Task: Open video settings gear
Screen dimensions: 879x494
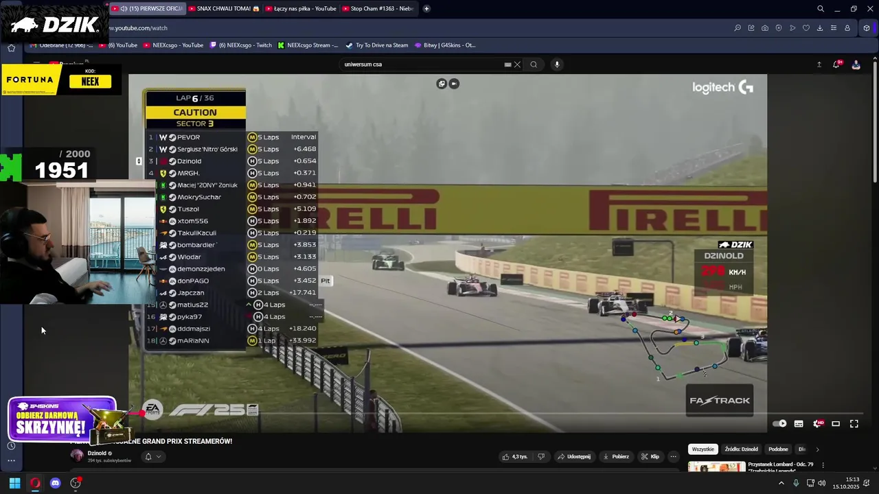Action: click(x=817, y=424)
